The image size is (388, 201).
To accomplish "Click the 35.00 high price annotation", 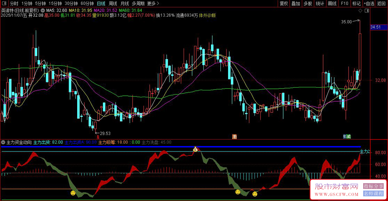I will [x=346, y=22].
